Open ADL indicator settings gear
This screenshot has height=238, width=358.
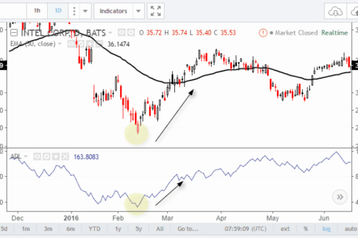[x=47, y=156]
